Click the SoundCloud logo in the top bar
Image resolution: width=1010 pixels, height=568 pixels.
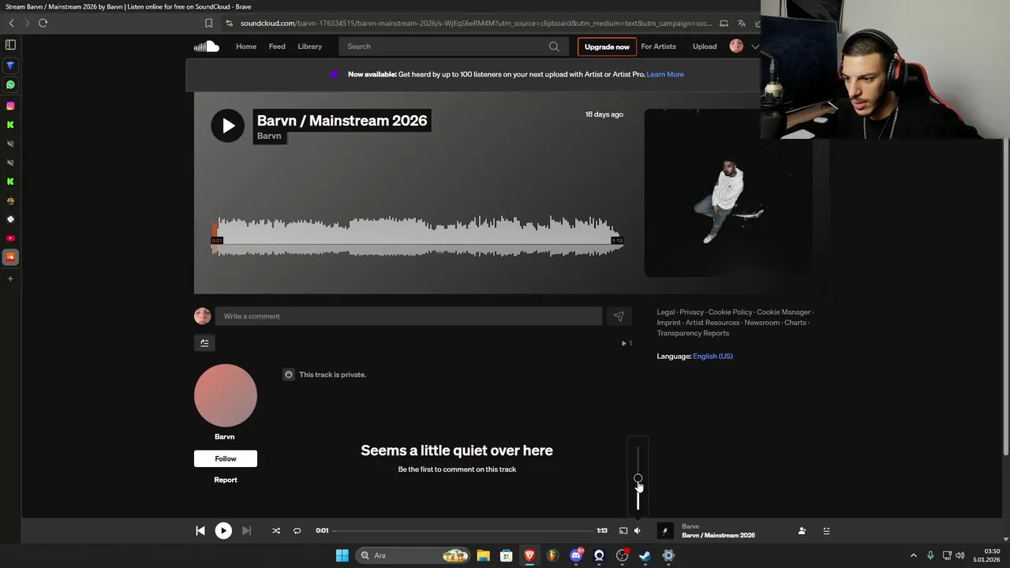tap(207, 47)
